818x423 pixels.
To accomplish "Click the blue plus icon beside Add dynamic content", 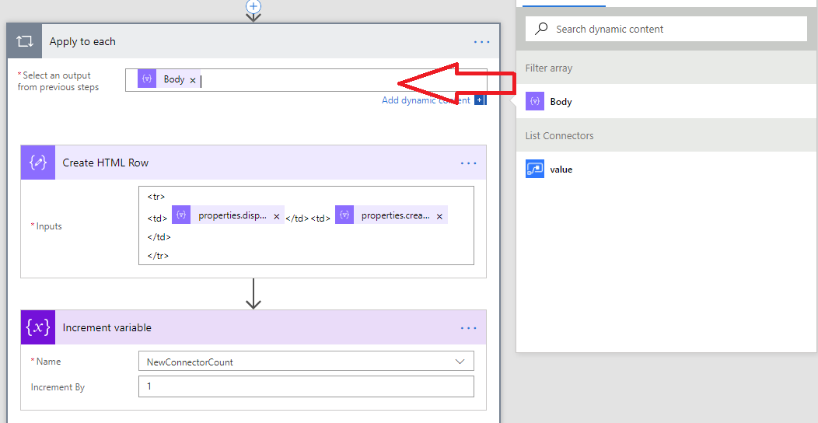I will [x=480, y=100].
